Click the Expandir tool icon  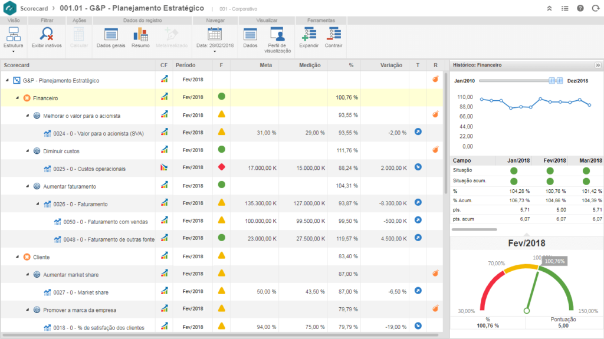point(308,35)
